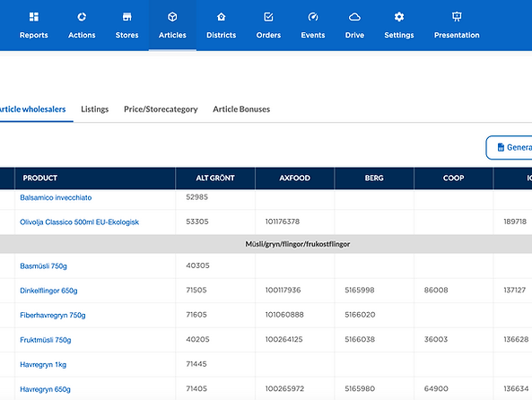Select Alt Grönt value 71405

click(x=196, y=388)
